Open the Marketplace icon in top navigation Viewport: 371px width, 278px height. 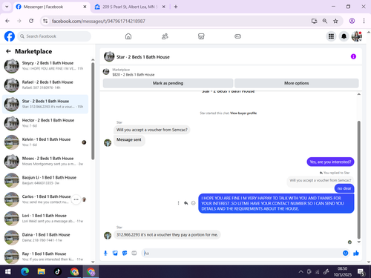coord(201,36)
